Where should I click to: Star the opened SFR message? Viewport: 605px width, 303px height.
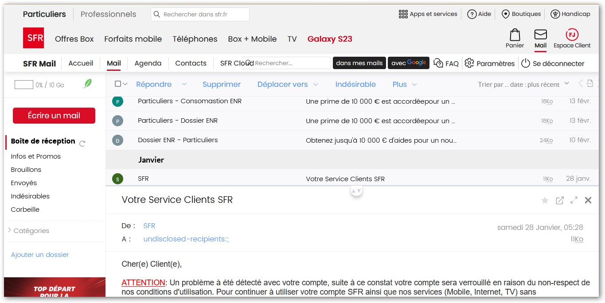[x=545, y=201]
